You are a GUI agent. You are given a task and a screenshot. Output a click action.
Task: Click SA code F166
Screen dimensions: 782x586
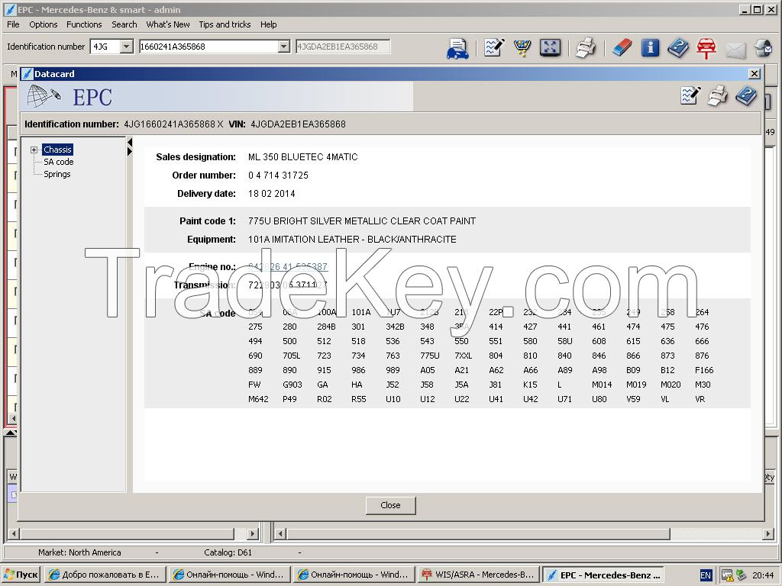tap(704, 370)
